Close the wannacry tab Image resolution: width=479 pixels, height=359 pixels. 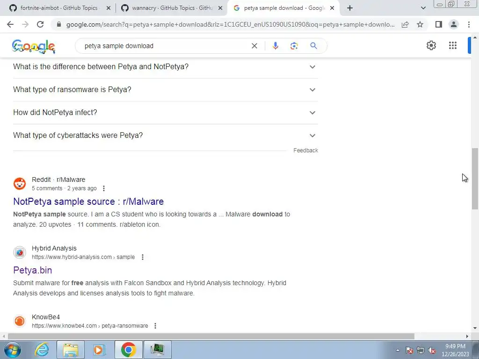[220, 8]
